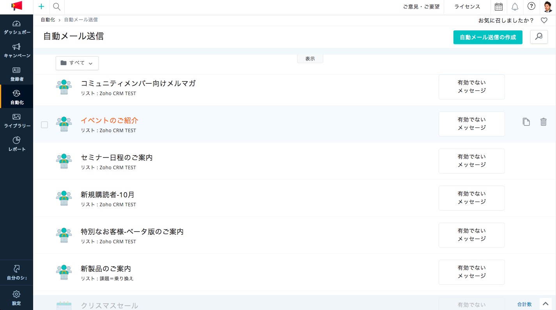Click 有効でない メッセージ box for 新規購読者-10月

point(471,198)
